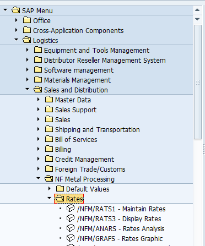Viewport: 205px width, 246px height.
Task: Click the Credit Management folder icon
Action: (x=49, y=159)
